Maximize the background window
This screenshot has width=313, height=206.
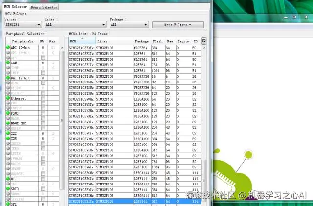coord(294,17)
